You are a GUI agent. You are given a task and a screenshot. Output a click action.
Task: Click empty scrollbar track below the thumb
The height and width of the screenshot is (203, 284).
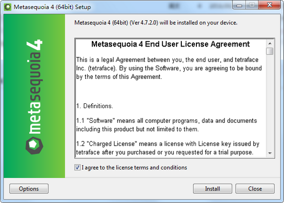coord(269,104)
